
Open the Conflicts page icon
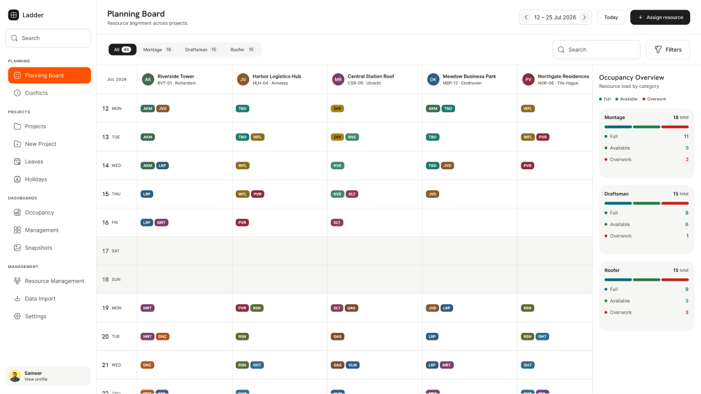17,93
